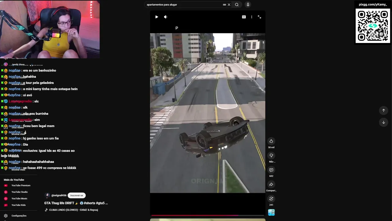This screenshot has width=392, height=221.
Task: Click the chat message 'não sou burrinha'
Action: (36, 114)
